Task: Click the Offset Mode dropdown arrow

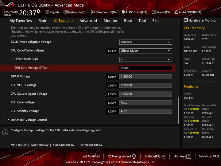Action: pyautogui.click(x=169, y=51)
